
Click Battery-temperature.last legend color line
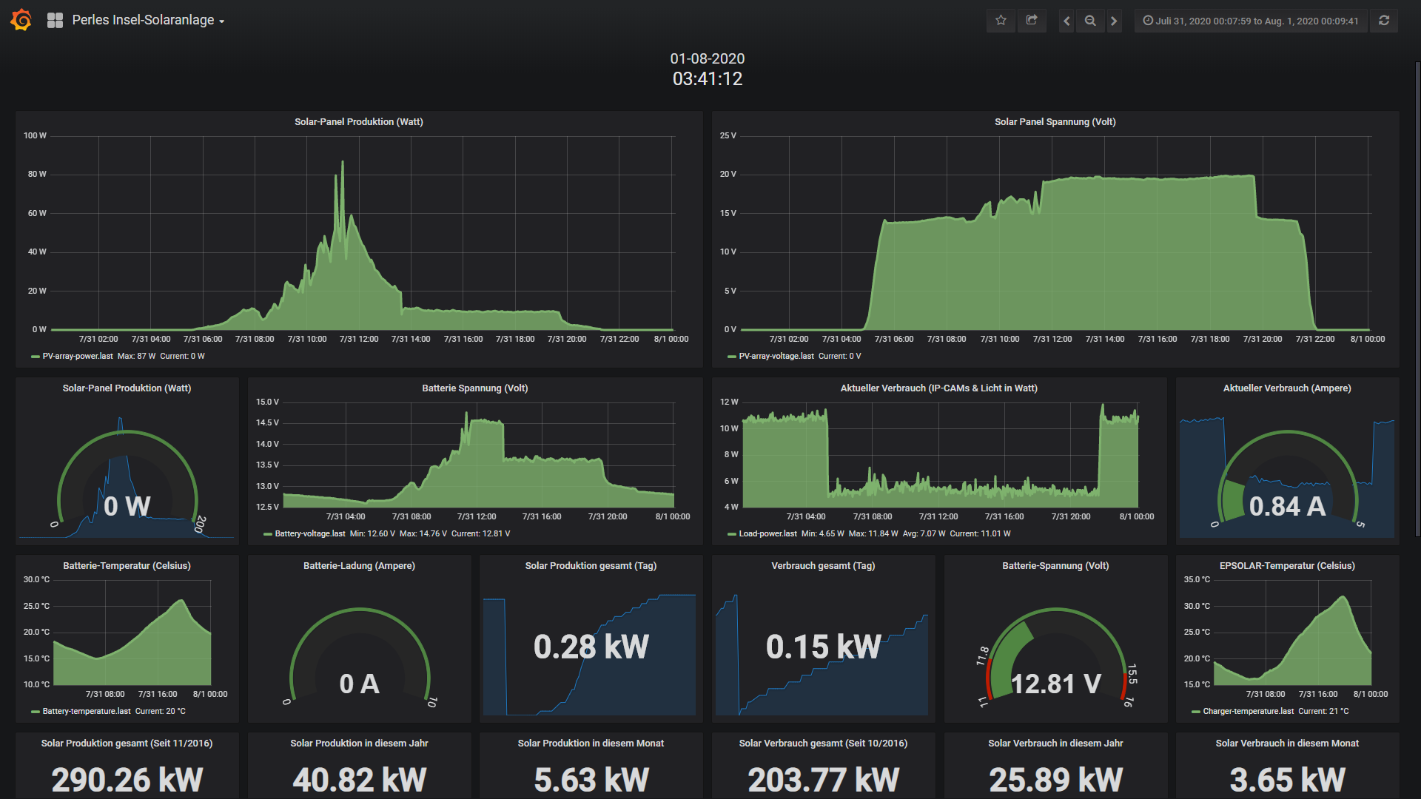pyautogui.click(x=36, y=711)
